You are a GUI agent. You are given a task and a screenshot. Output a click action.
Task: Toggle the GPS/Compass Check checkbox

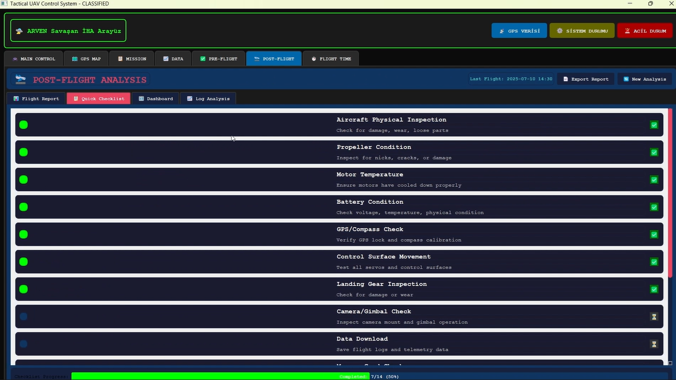(654, 234)
